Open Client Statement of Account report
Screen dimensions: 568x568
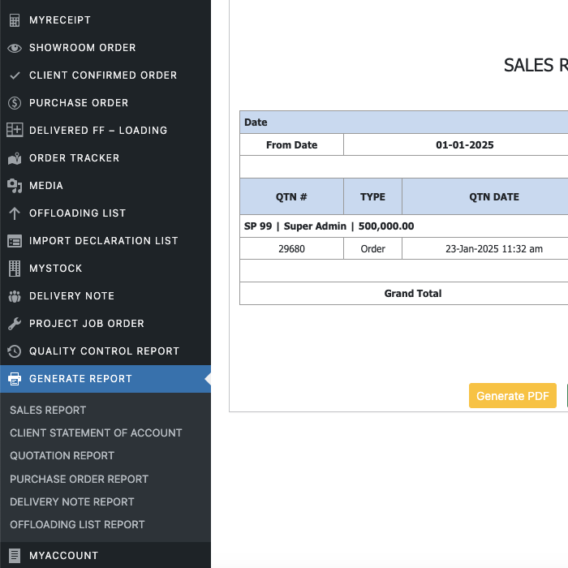click(x=96, y=433)
